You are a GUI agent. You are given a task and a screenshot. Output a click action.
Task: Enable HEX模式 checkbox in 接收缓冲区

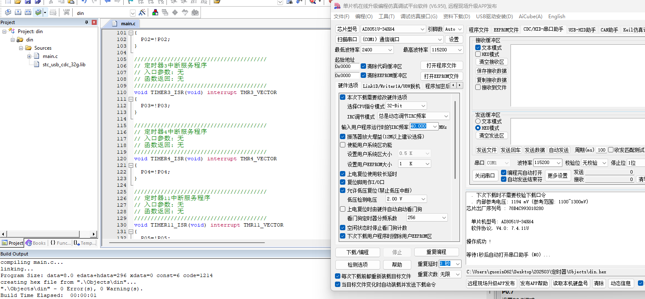tap(478, 54)
